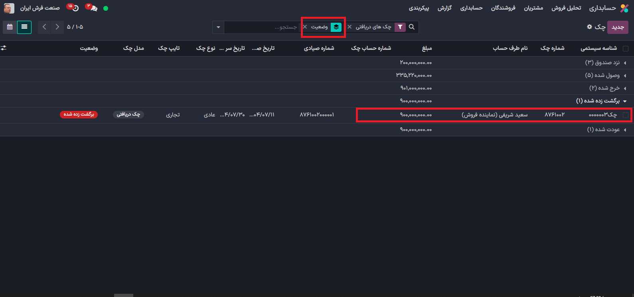
Task: Click the جدید button
Action: coord(618,27)
